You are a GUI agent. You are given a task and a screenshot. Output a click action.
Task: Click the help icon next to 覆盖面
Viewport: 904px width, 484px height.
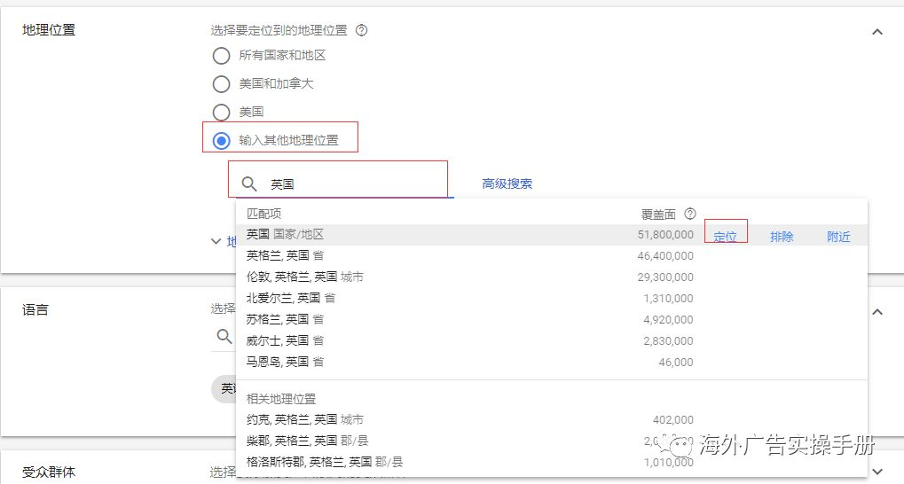(x=690, y=214)
